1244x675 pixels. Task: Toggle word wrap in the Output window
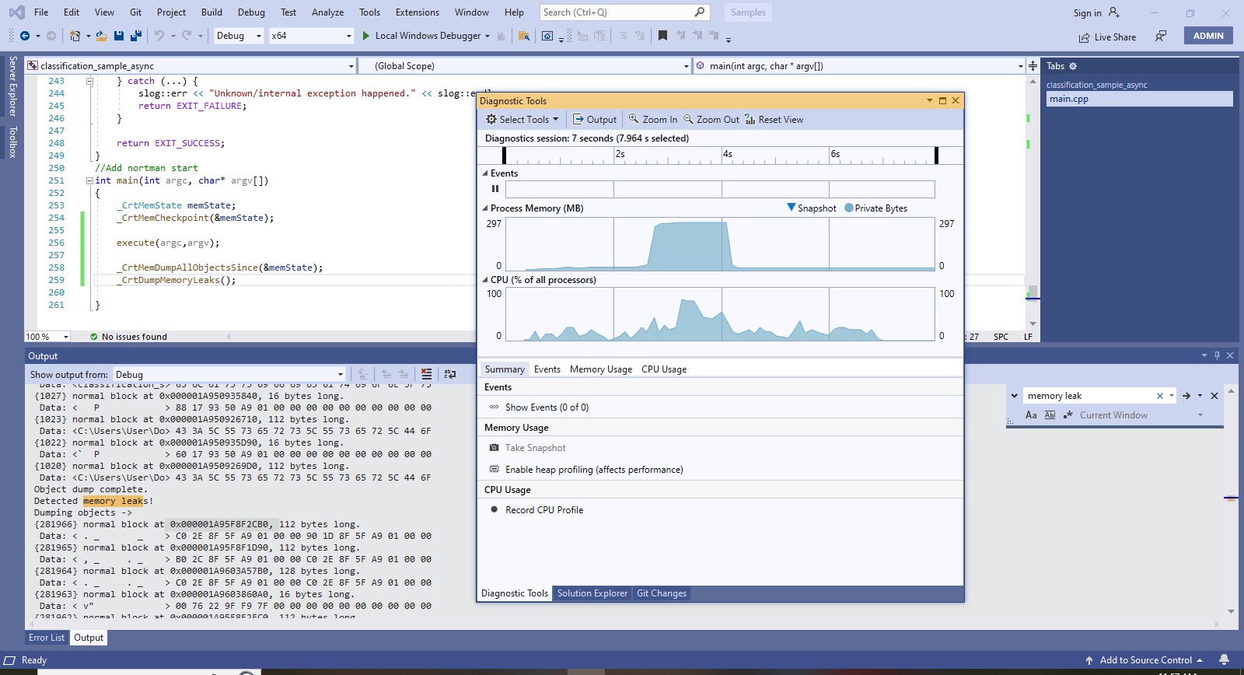click(x=450, y=375)
